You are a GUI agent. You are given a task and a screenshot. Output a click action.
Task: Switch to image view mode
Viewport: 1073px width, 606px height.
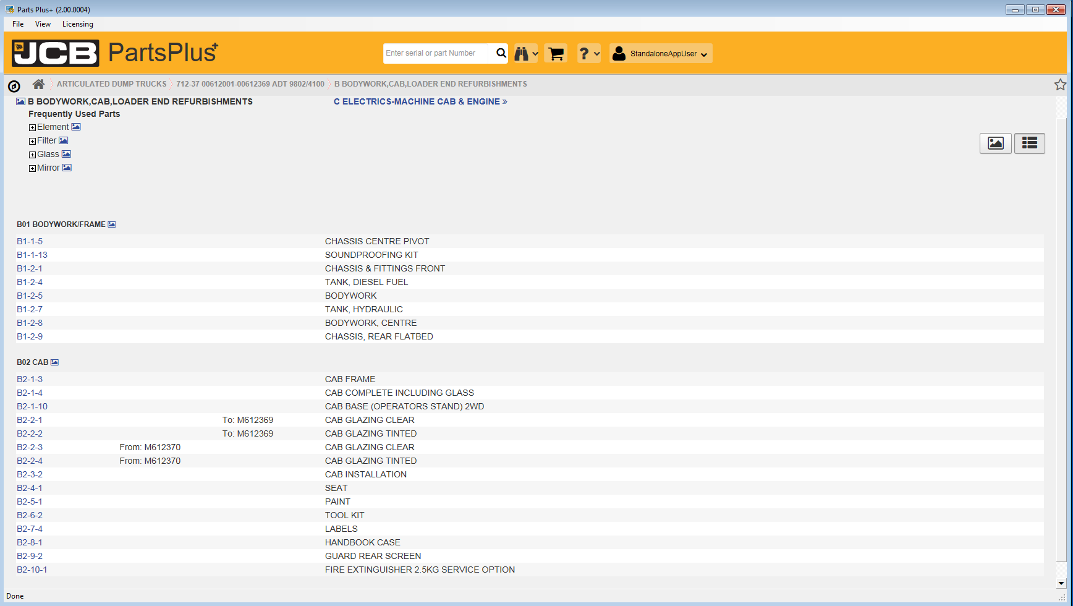(x=995, y=143)
